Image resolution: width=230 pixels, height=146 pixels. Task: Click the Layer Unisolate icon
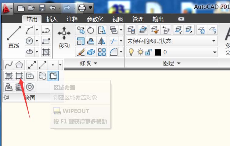(189, 30)
